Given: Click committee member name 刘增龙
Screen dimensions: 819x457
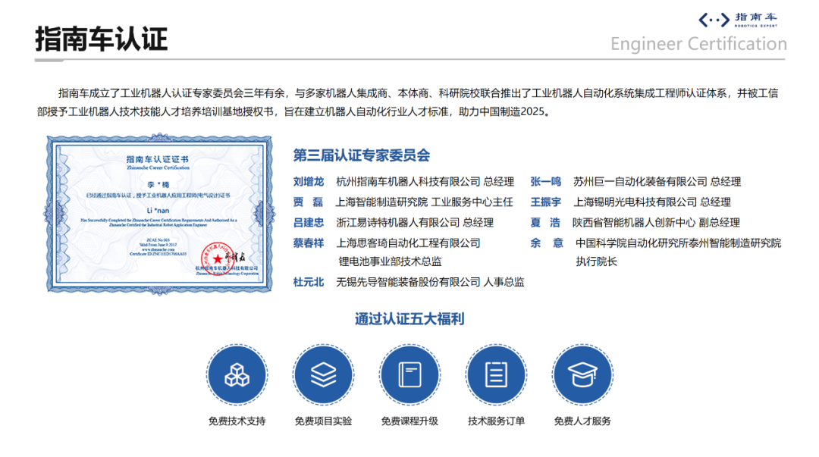Looking at the screenshot, I should (308, 182).
